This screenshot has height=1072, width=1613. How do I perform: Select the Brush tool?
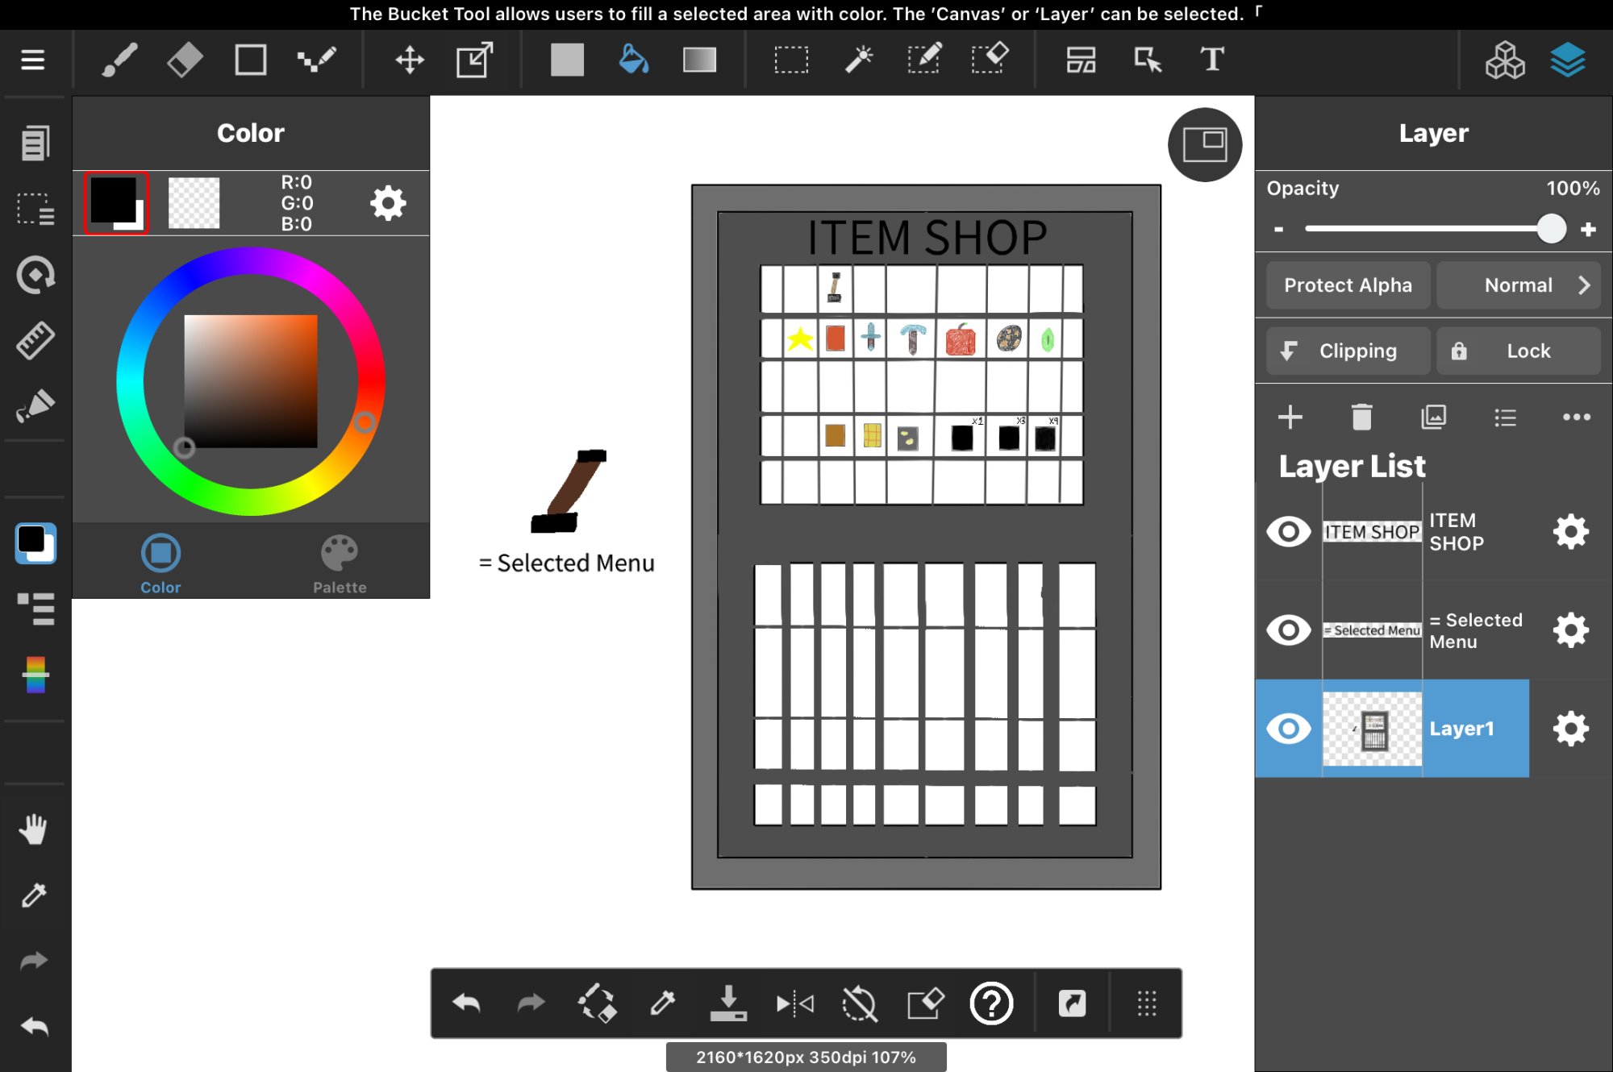(x=119, y=60)
